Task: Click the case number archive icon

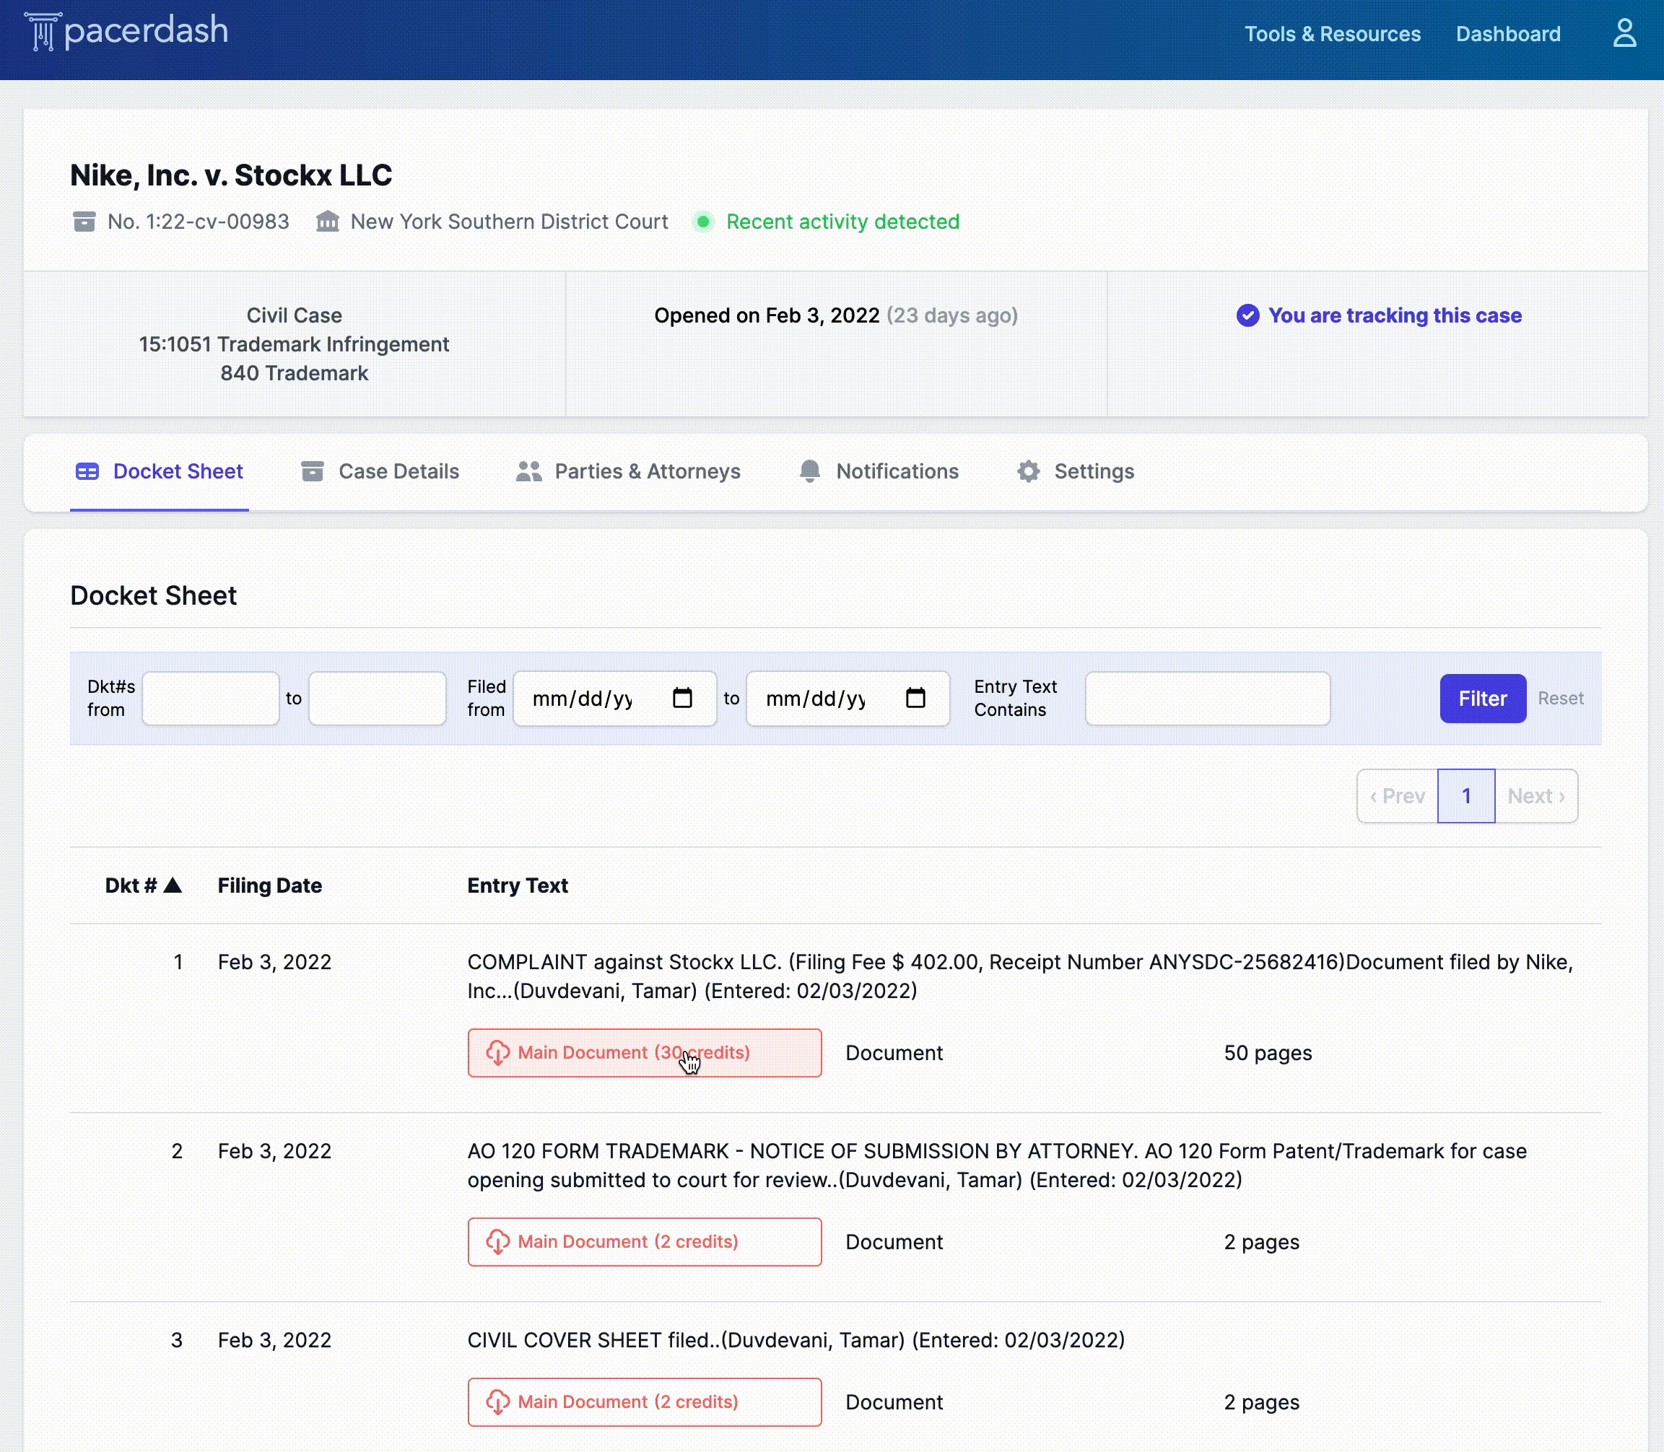Action: click(84, 222)
